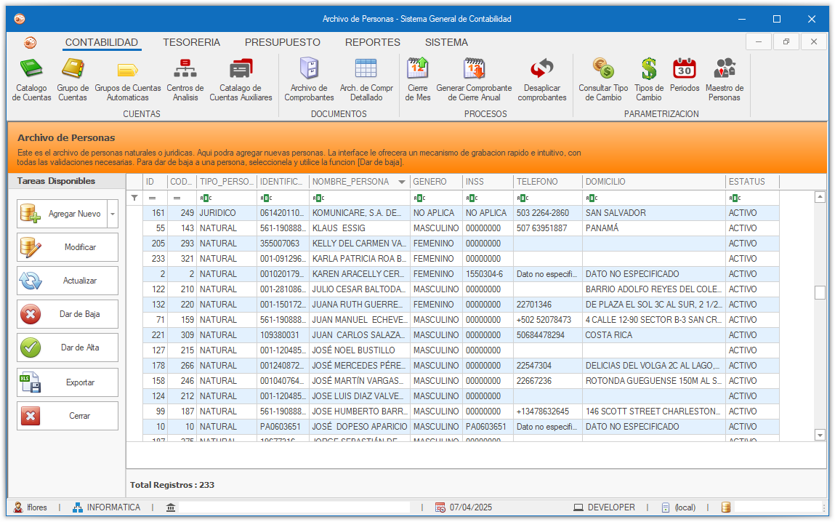Open ID filter operator selector
Screen dimensions: 835x522
point(153,198)
